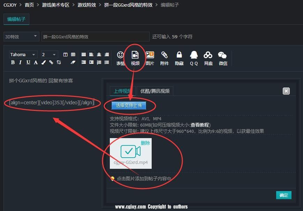
Task: Open 拼一段GGxrd风格的特效 breadcrumb thread link
Action: click(x=128, y=5)
